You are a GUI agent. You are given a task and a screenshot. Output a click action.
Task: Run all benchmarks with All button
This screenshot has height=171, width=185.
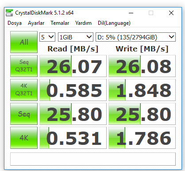point(24,42)
